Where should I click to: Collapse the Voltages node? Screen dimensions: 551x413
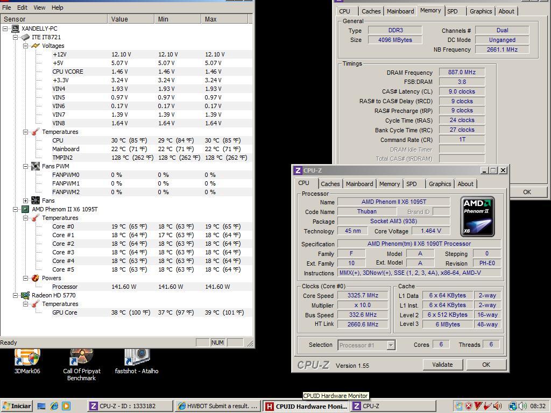click(26, 46)
